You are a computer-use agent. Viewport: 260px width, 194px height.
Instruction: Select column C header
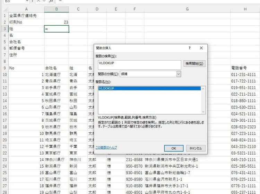[x=78, y=9]
